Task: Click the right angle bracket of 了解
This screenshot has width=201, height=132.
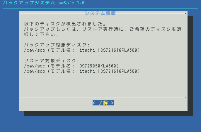Action: click(112, 103)
